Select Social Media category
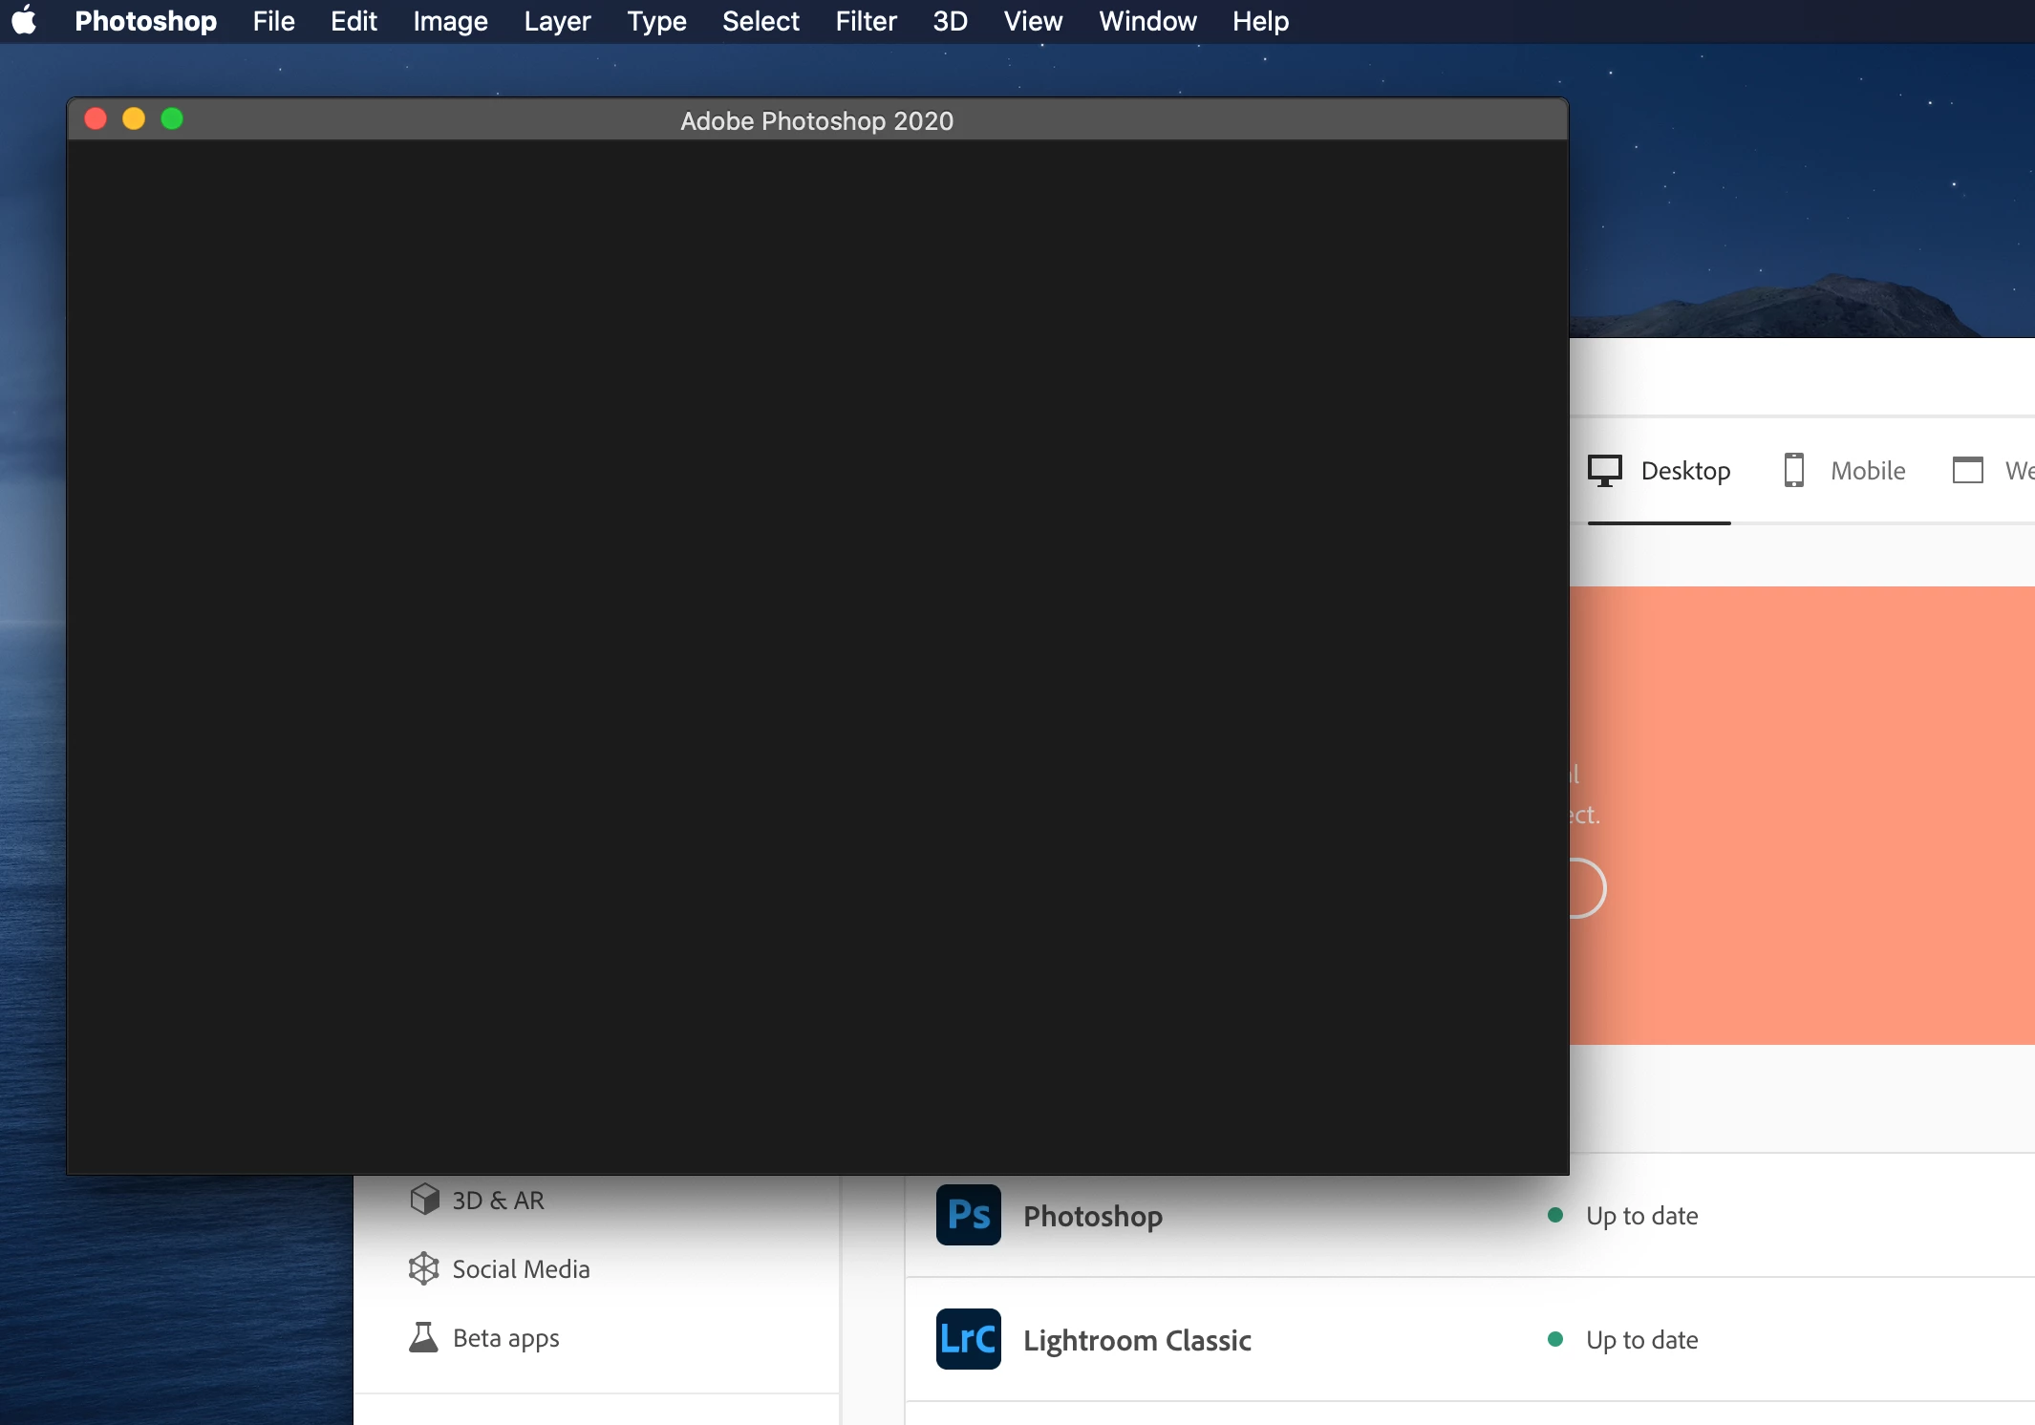Viewport: 2035px width, 1425px height. point(521,1269)
